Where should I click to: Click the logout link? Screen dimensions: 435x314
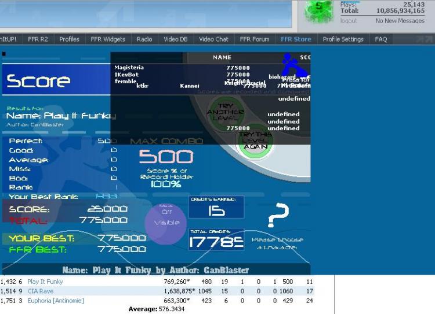[349, 21]
